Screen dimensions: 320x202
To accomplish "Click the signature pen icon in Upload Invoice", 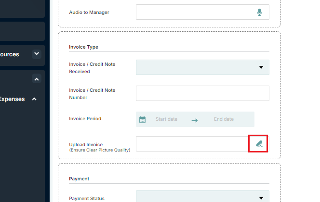I will point(259,144).
